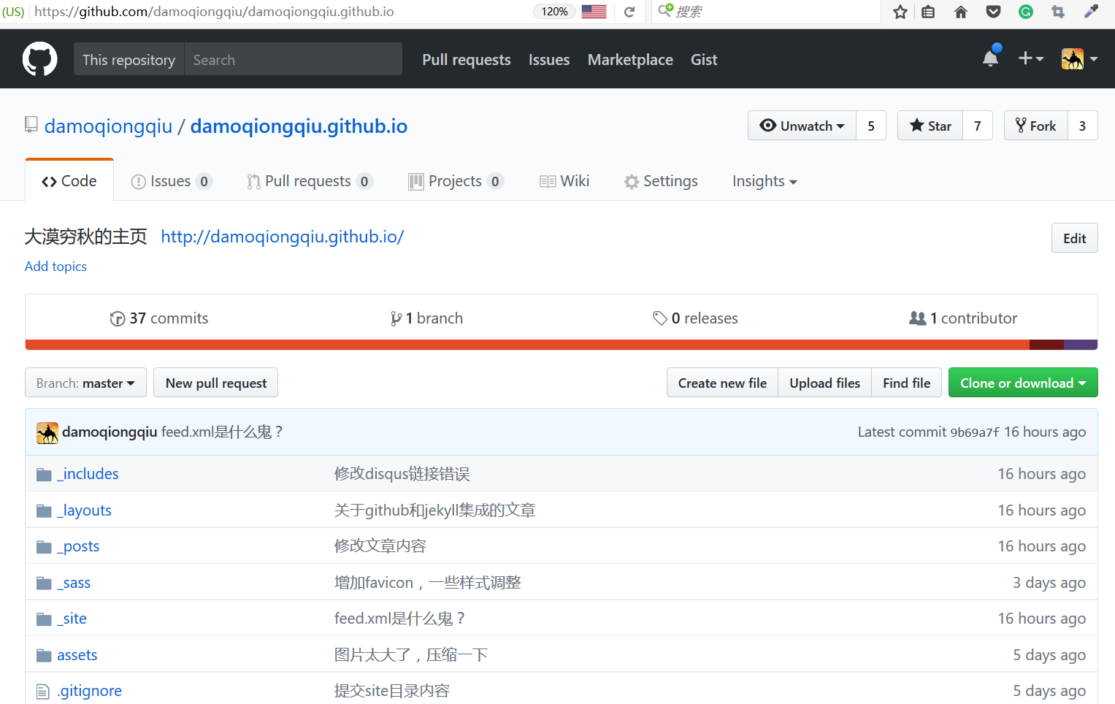Click Upload files button
Image resolution: width=1115 pixels, height=704 pixels.
pyautogui.click(x=824, y=383)
